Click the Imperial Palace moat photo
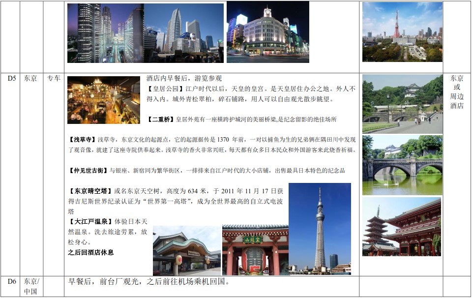Screen dimensions: 472x298 tap(402, 104)
